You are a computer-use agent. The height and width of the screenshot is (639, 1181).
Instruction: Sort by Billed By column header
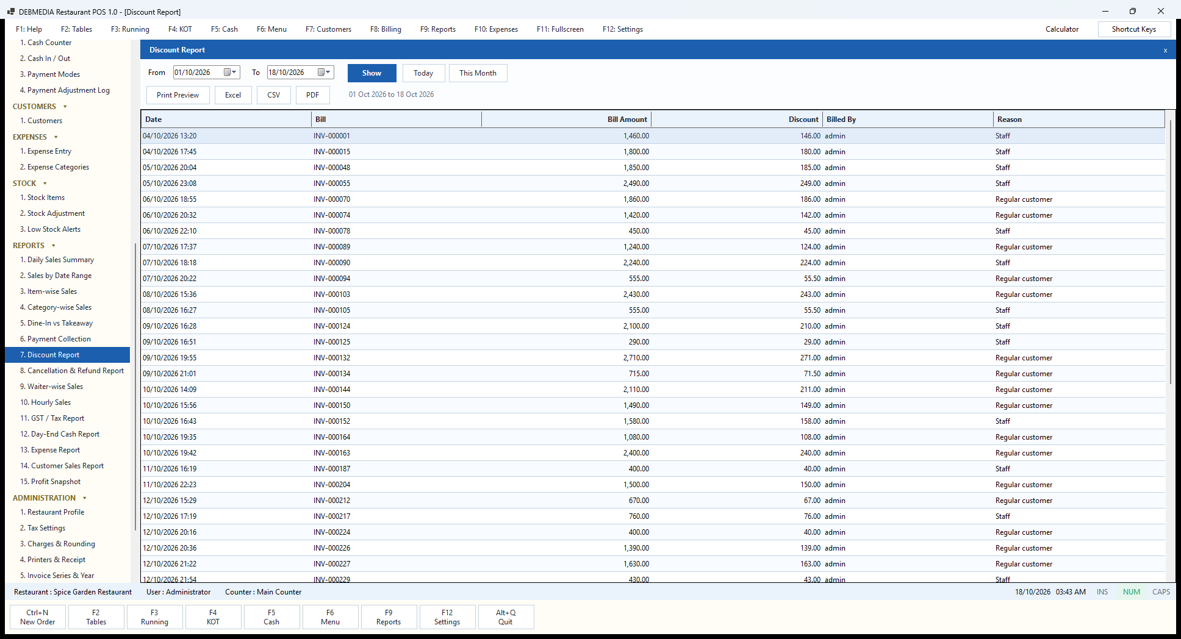[x=908, y=120]
